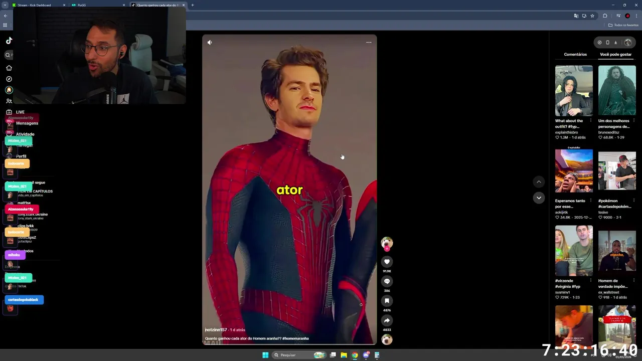
Task: Click the coin icon in the top-right pill
Action: coord(599,43)
